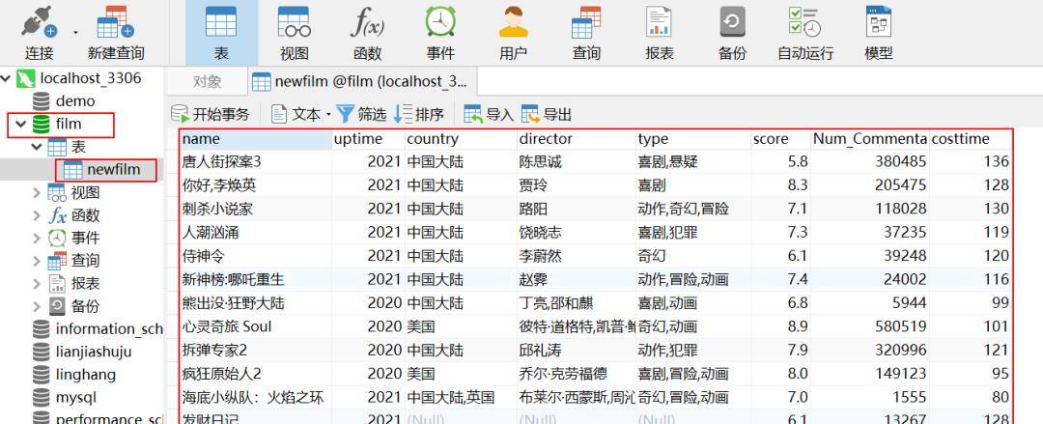Select localhost_3306 connection in tree

coord(91,78)
